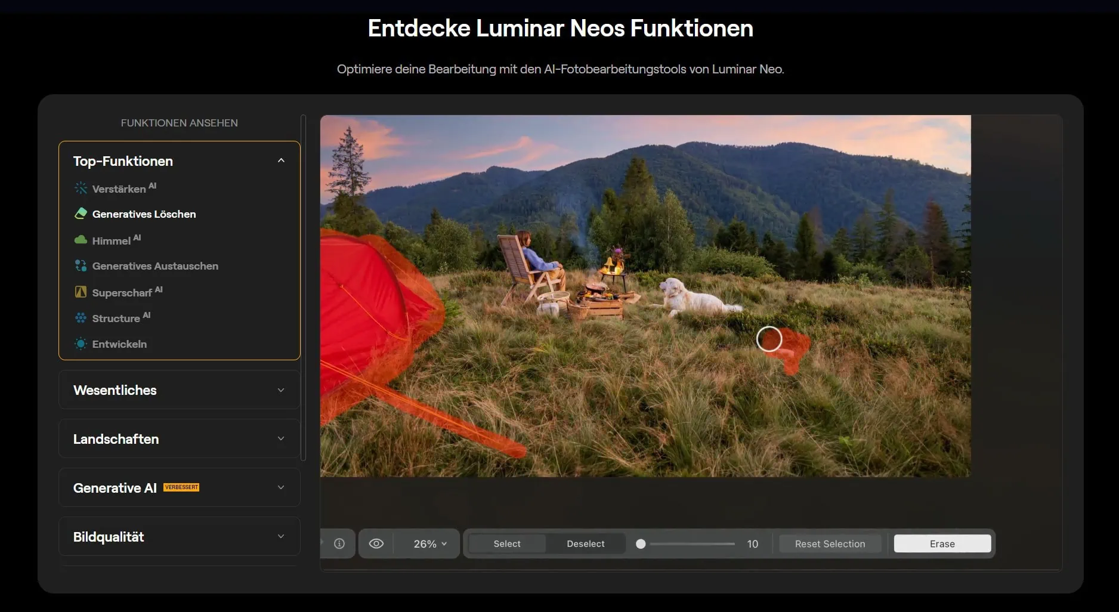Screen dimensions: 1119x612
Task: Activate the Select brush mode
Action: (507, 543)
